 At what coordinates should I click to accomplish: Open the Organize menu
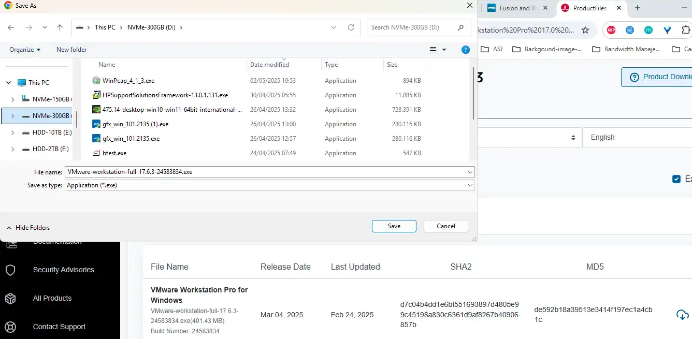coord(25,50)
